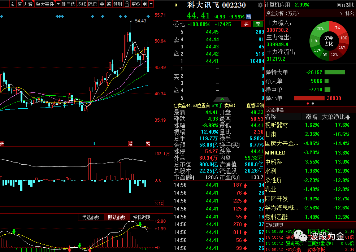This screenshot has height=252, width=356.
Task: Open the ? help for 资金分析
Action: pos(341,14)
